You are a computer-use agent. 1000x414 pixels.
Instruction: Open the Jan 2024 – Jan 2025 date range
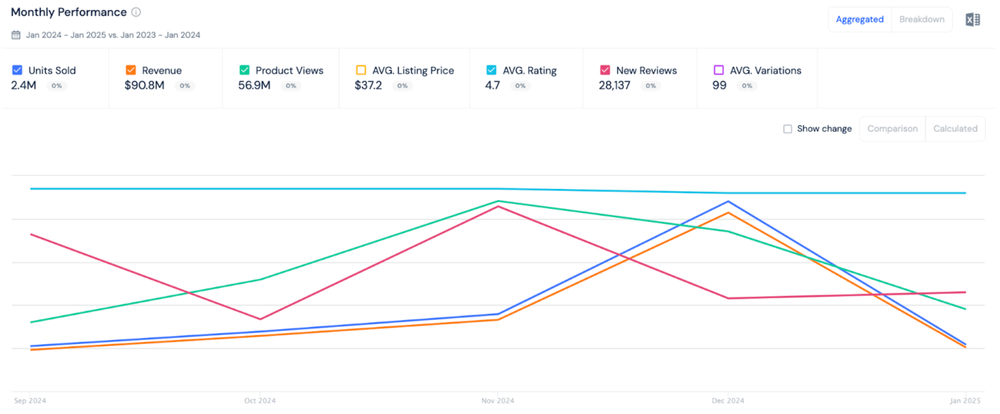[113, 35]
